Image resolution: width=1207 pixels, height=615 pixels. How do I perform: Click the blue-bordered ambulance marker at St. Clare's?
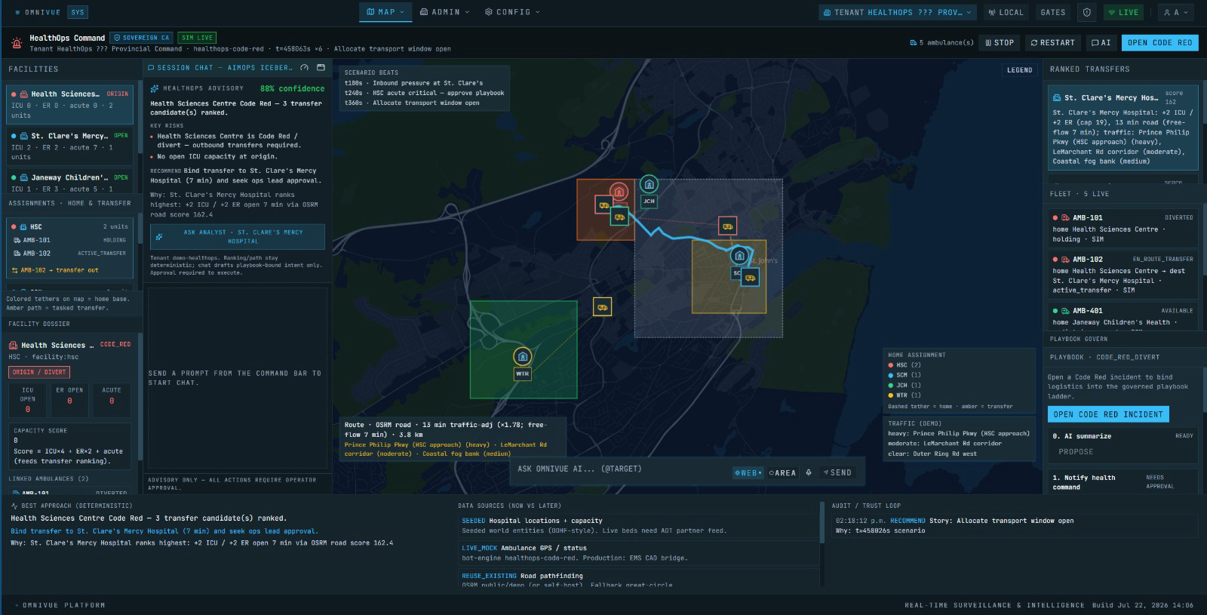click(750, 278)
